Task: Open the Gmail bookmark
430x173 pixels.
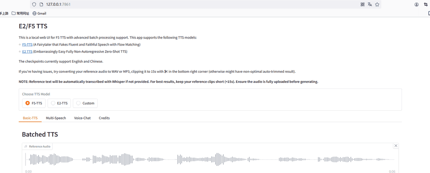Action: pyautogui.click(x=39, y=13)
